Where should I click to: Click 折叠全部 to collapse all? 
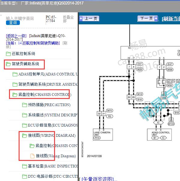click(68, 19)
